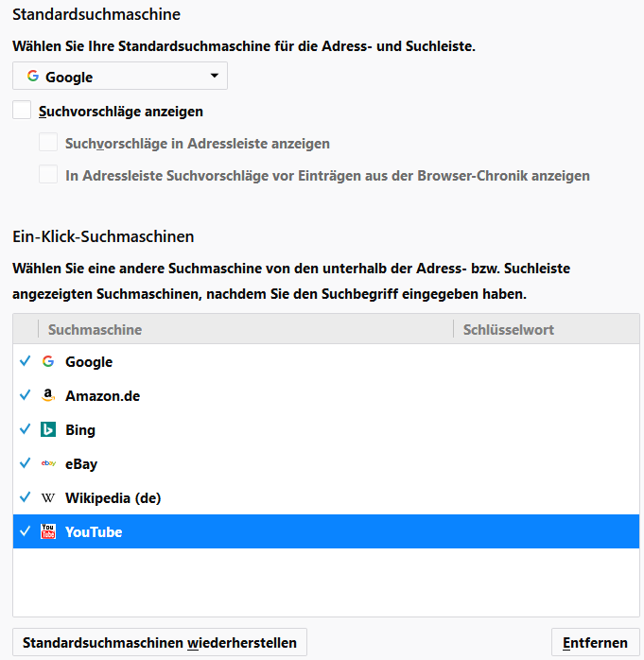Click Standardsuchmaschinen wiederherstellen button
Image resolution: width=644 pixels, height=660 pixels.
coord(160,643)
